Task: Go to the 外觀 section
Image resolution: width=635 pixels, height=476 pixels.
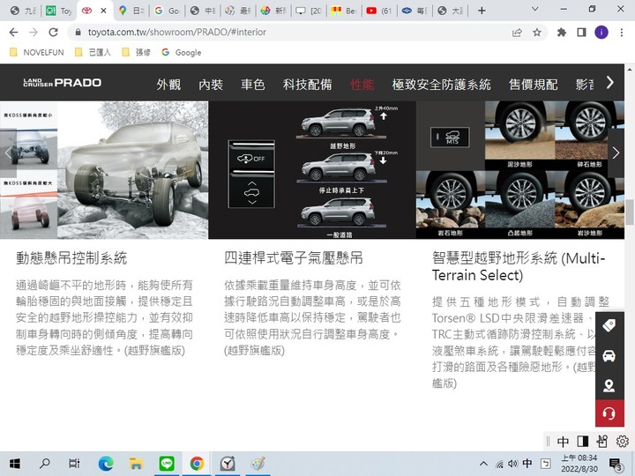Action: coord(168,85)
